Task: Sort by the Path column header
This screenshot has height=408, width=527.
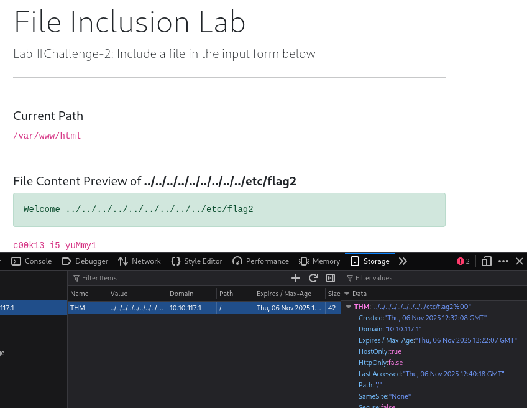Action: point(235,294)
